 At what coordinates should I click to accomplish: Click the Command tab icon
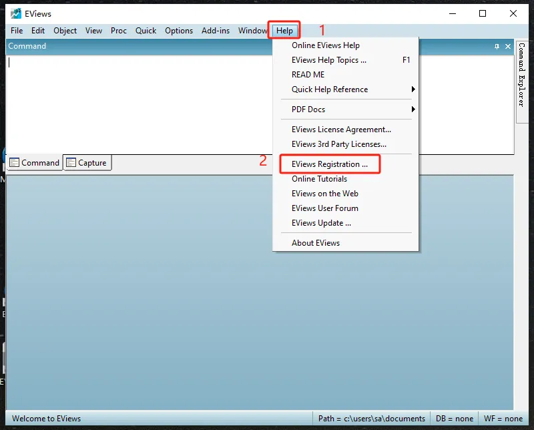(x=14, y=162)
